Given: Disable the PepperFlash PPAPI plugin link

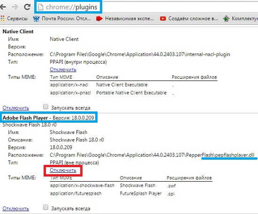Looking at the screenshot, I should (63, 170).
